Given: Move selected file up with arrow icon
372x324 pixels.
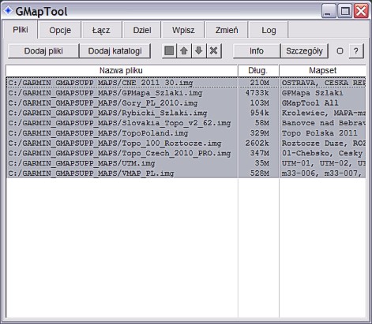Looking at the screenshot, I should pos(184,50).
